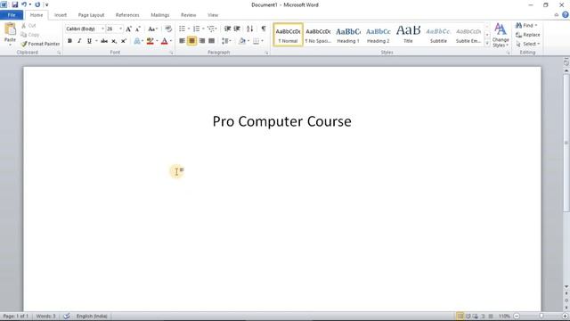
Task: Toggle the ruler button above the scrollbar
Action: click(566, 62)
